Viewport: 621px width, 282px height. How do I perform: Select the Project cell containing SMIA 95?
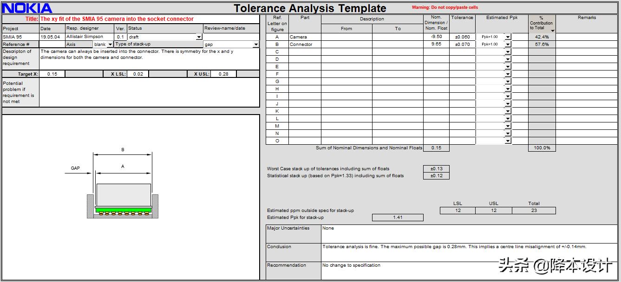pyautogui.click(x=20, y=37)
